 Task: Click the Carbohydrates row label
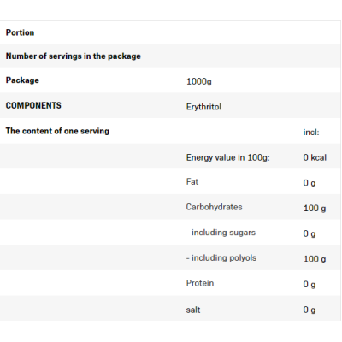point(214,207)
